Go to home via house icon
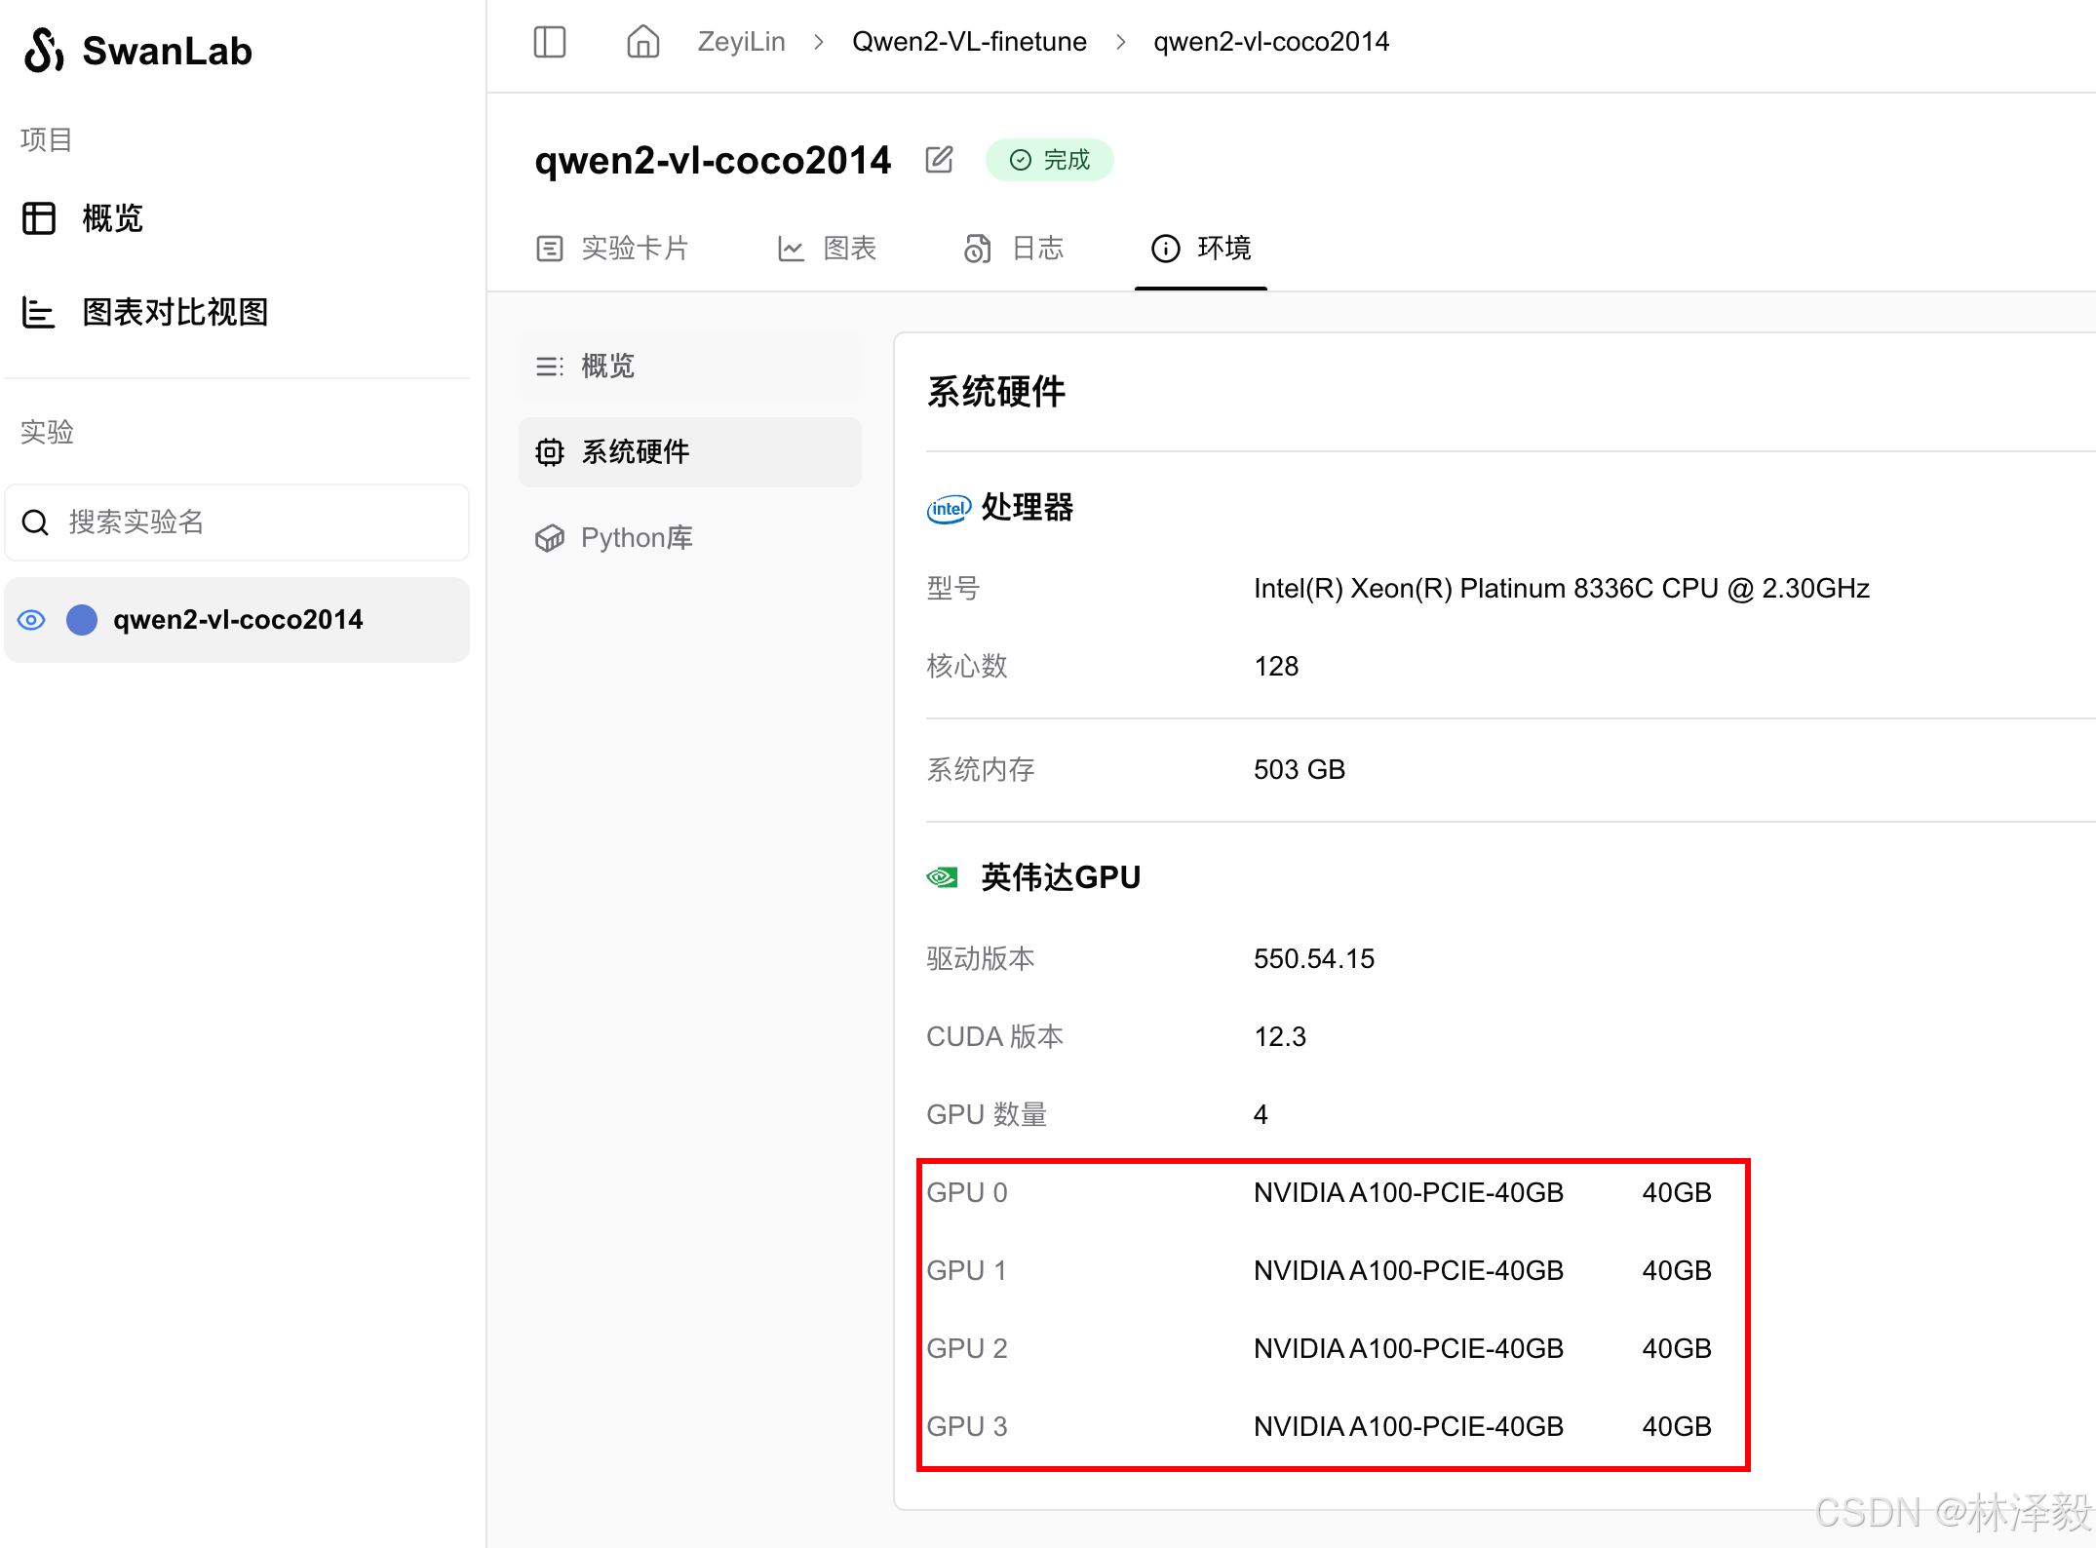 pos(642,42)
